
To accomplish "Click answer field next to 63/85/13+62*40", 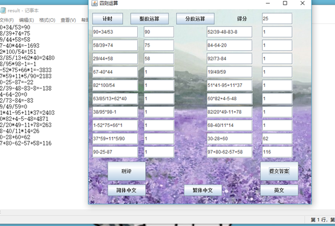I will (159, 98).
